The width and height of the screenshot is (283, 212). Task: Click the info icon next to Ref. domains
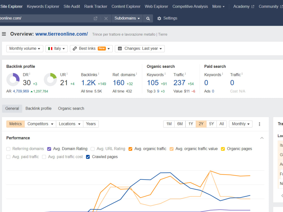coord(136,74)
